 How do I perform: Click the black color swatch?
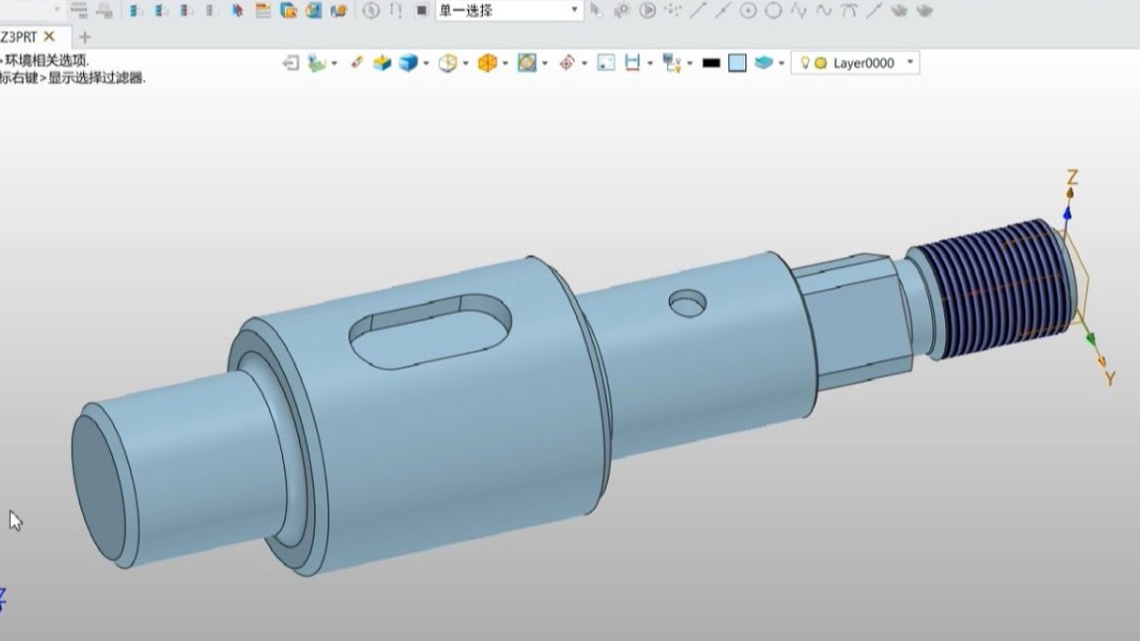[712, 63]
